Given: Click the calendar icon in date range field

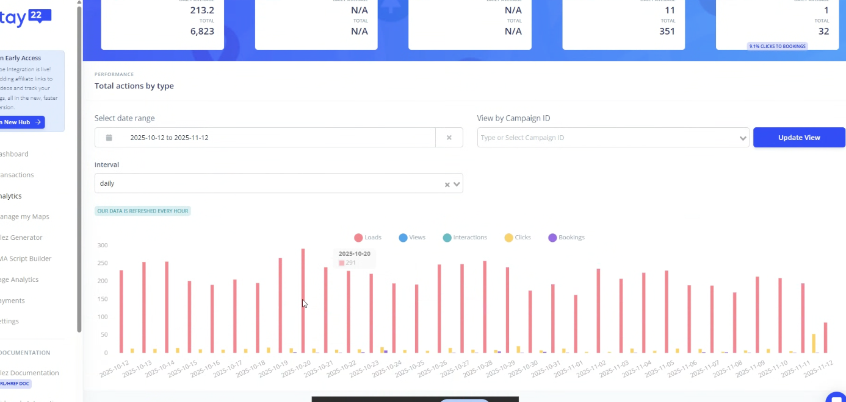Looking at the screenshot, I should [109, 138].
